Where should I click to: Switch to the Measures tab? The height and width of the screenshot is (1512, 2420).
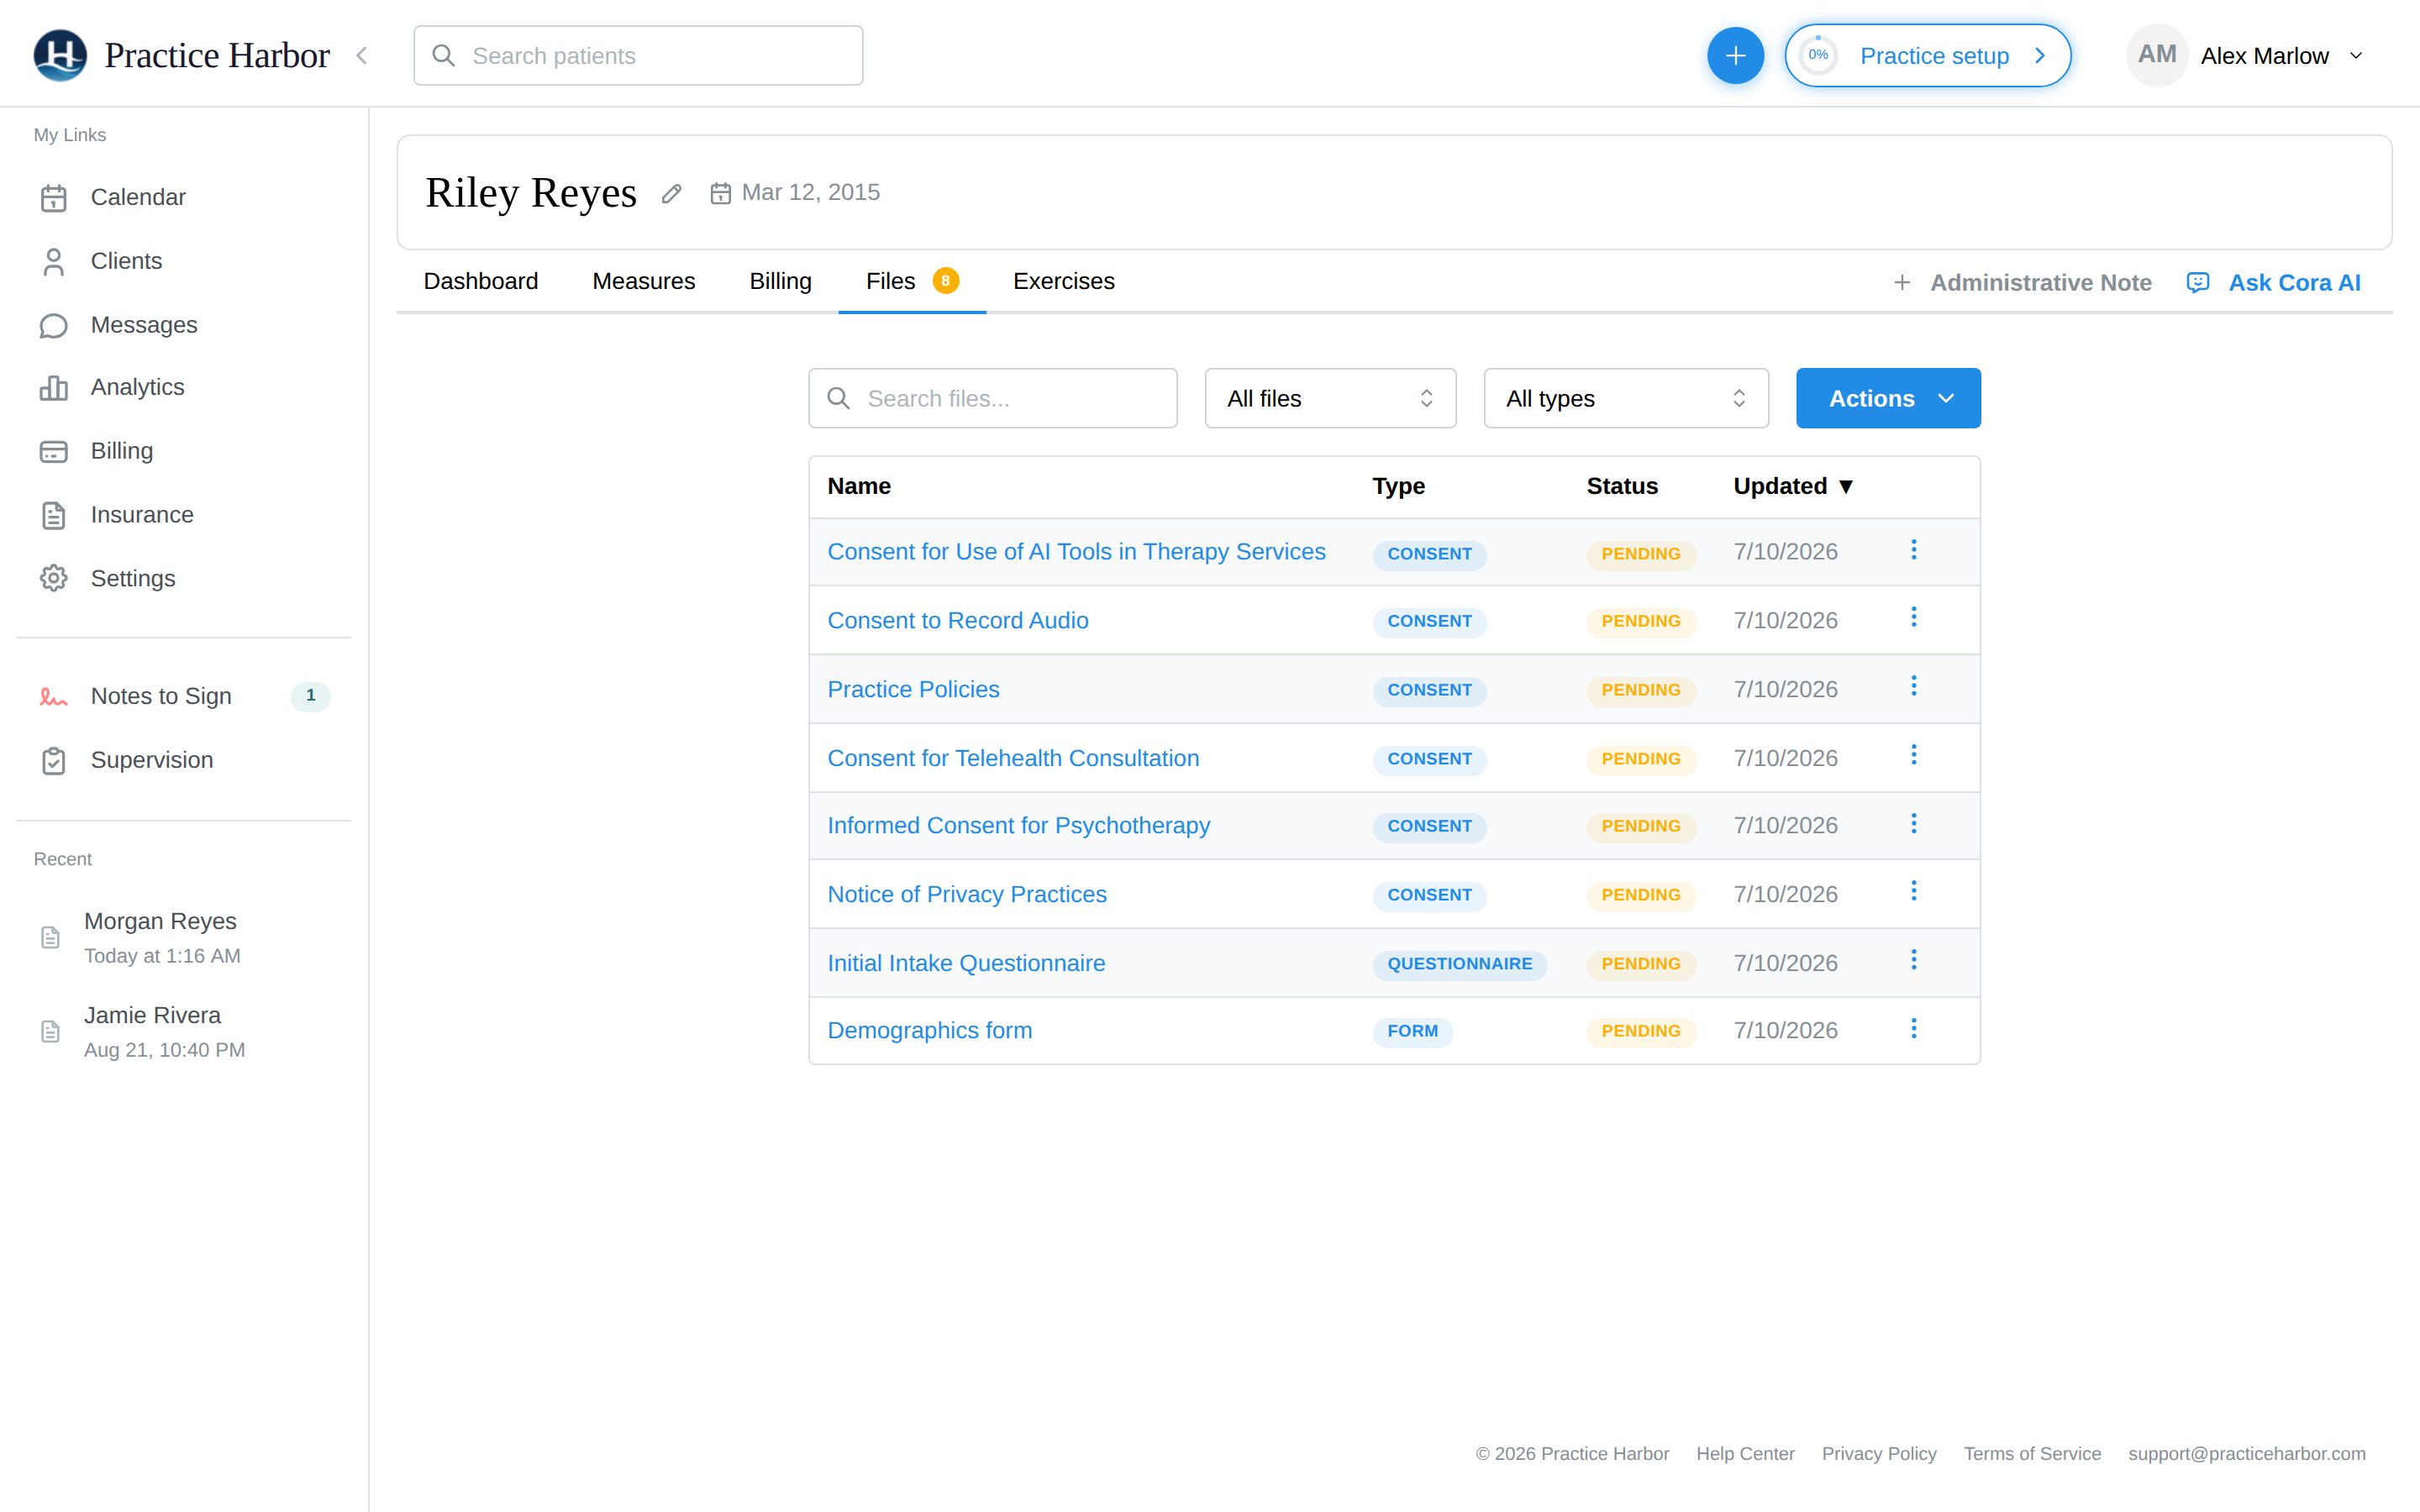coord(644,281)
